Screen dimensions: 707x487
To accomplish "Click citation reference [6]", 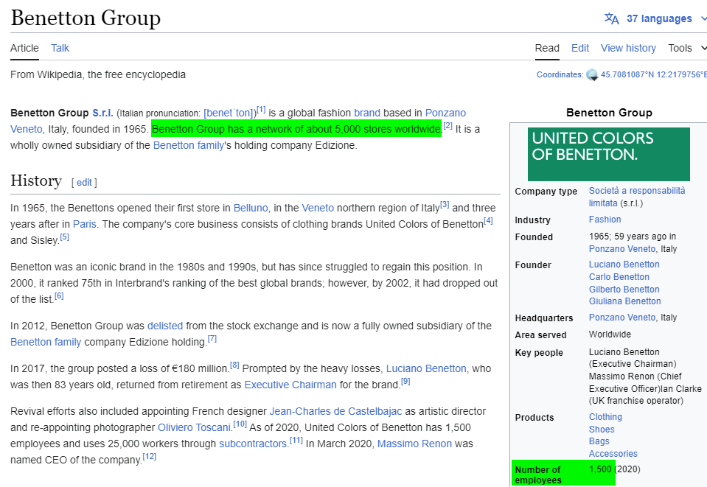I will tap(59, 296).
